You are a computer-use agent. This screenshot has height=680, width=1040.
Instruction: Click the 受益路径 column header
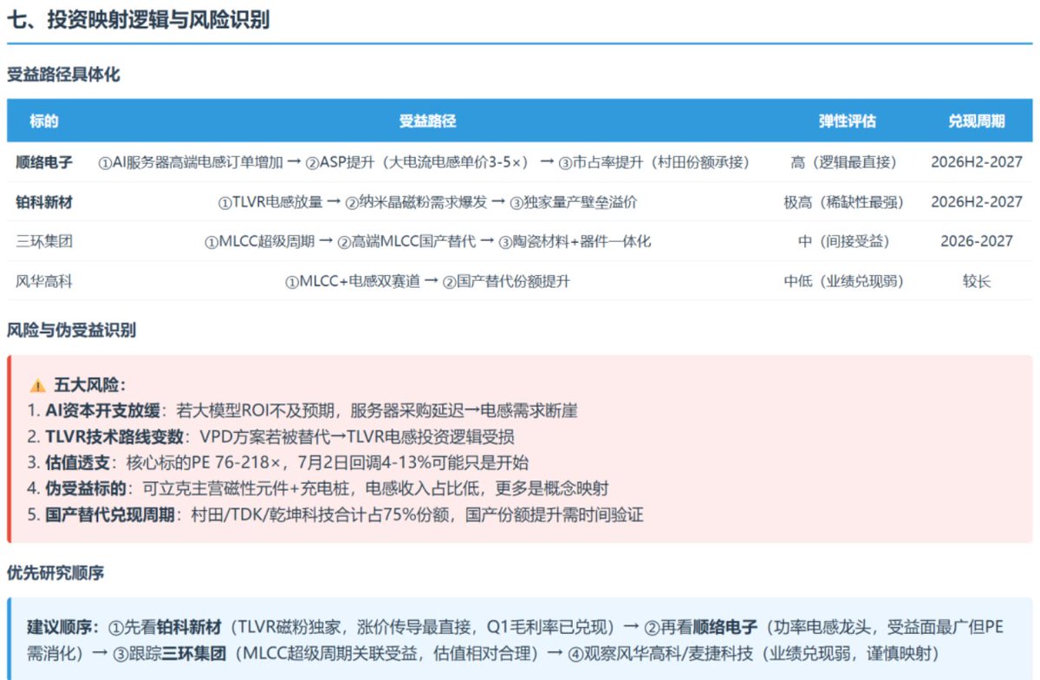pyautogui.click(x=427, y=121)
